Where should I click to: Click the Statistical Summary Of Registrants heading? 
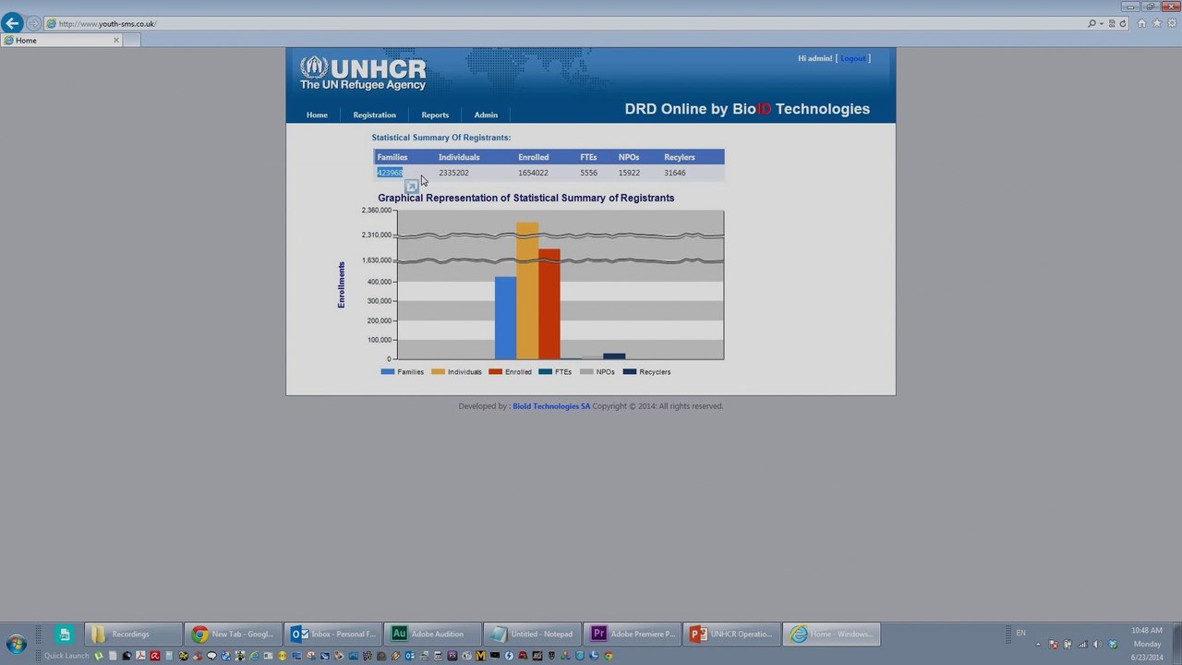click(x=441, y=138)
